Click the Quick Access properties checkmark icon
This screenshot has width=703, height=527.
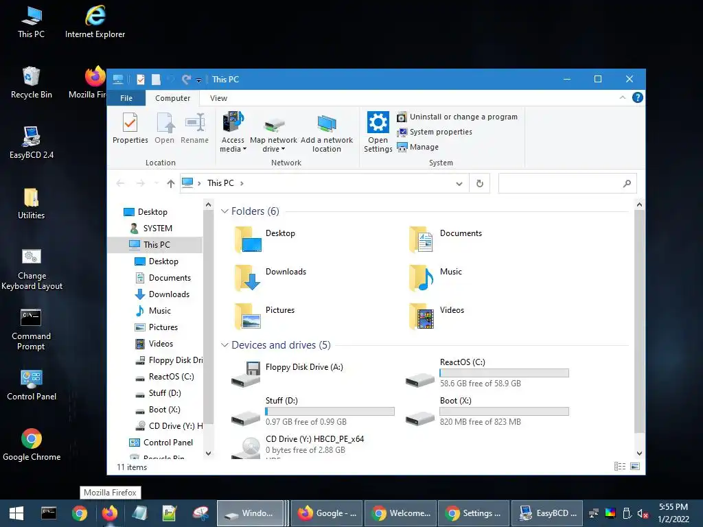pyautogui.click(x=140, y=80)
